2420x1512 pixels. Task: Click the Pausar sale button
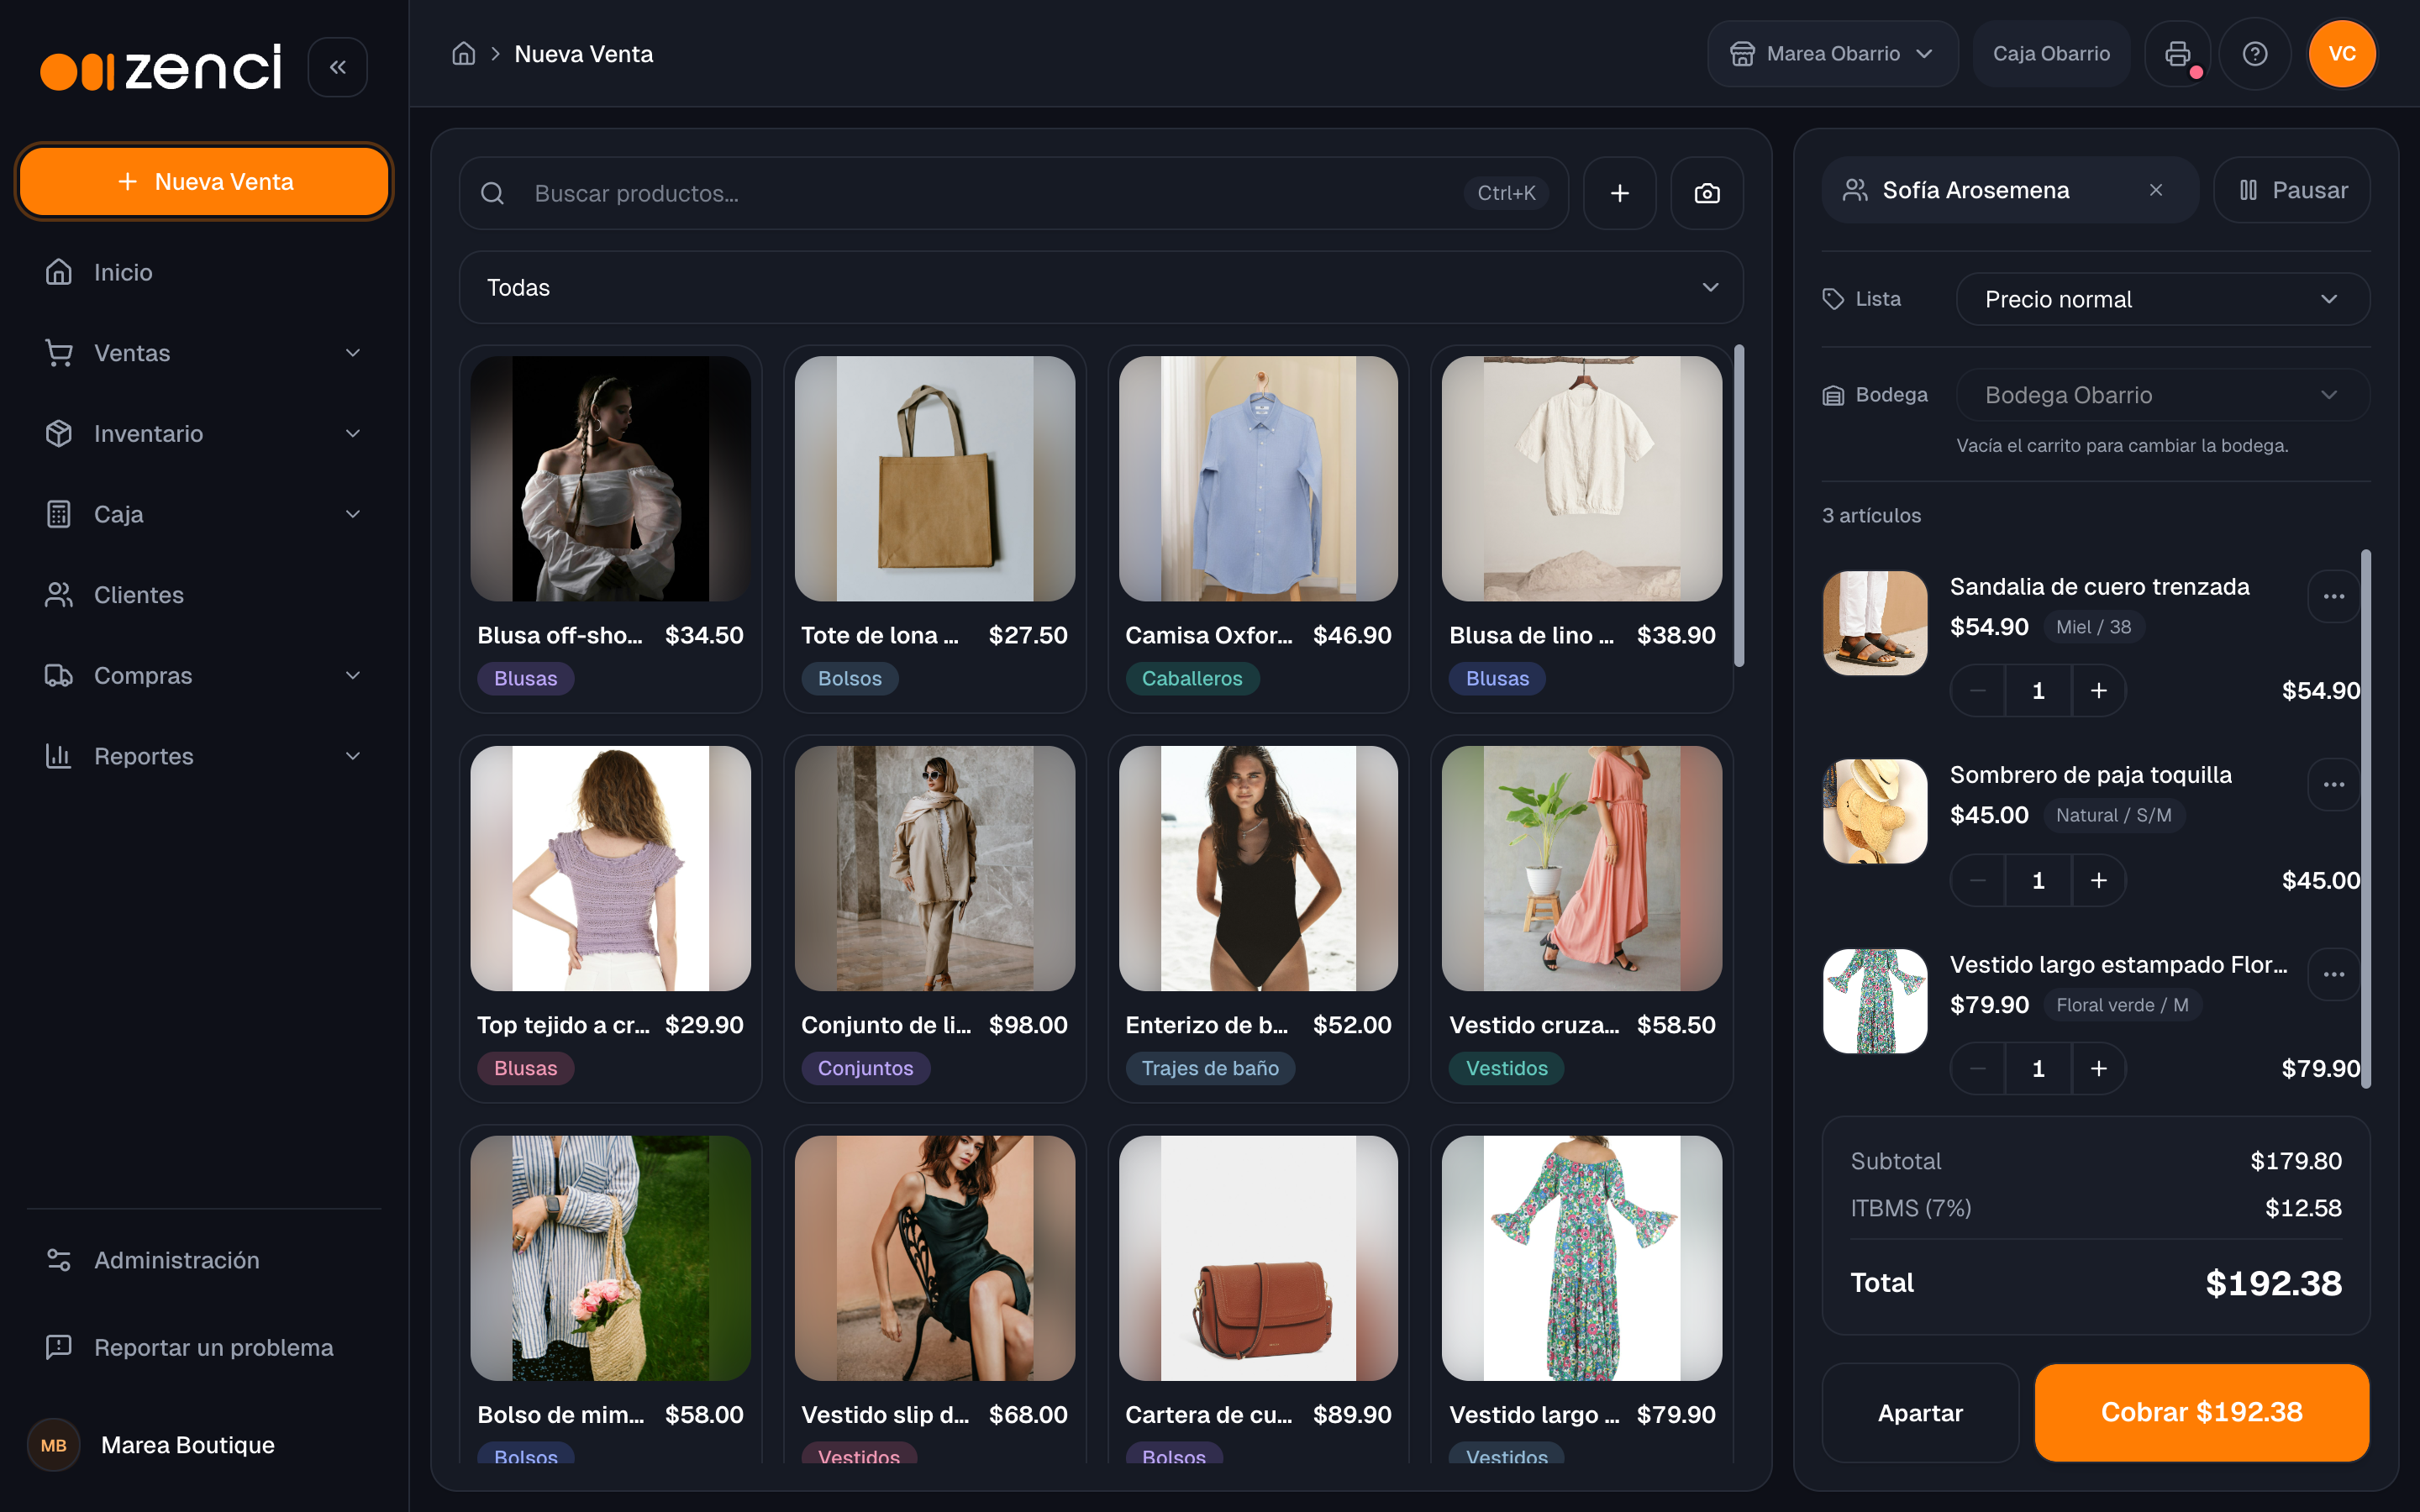tap(2291, 190)
